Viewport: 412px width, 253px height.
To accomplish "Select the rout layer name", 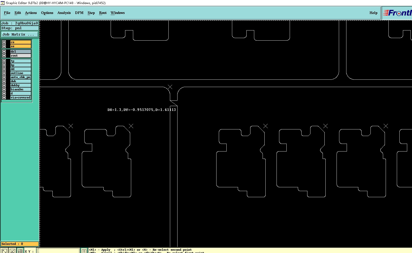I will point(21,56).
